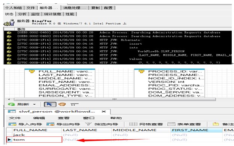
Task: Click the event icon beside the 'into' log line
Action: point(9,48)
